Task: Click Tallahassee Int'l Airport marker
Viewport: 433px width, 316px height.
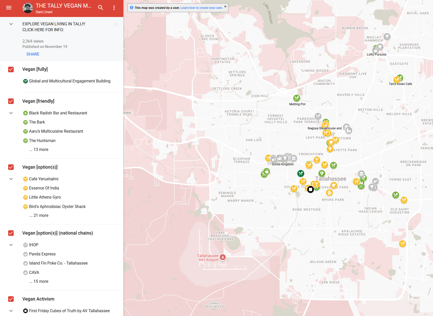Action: click(223, 257)
